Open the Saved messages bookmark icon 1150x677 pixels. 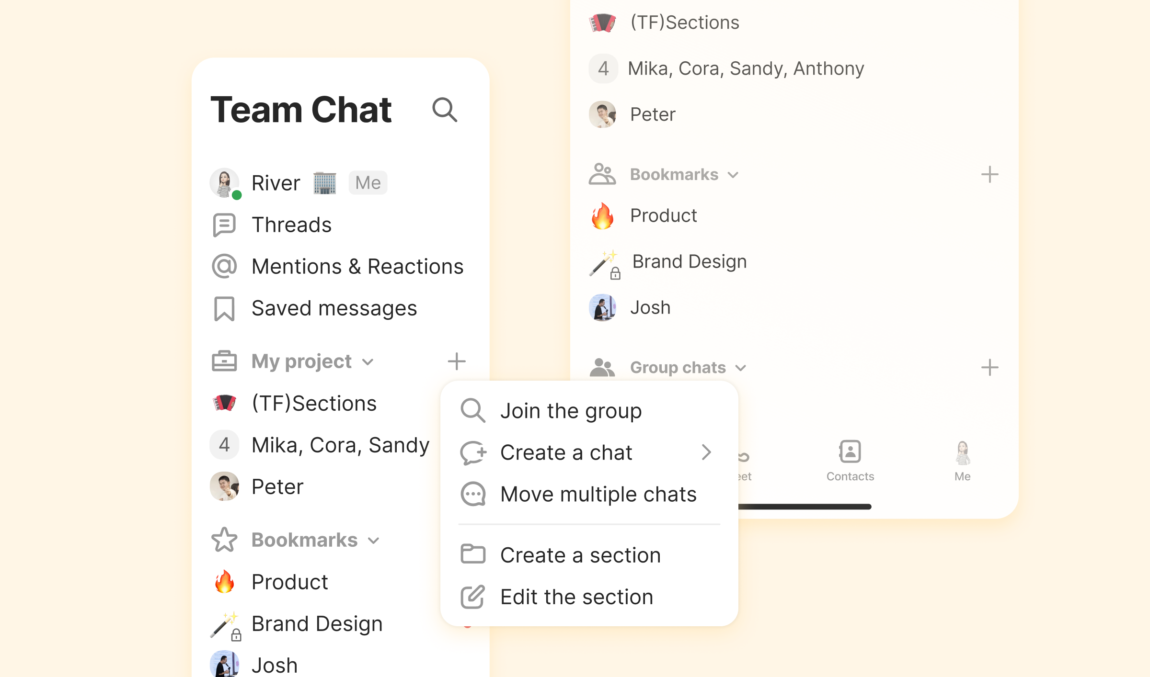click(224, 309)
